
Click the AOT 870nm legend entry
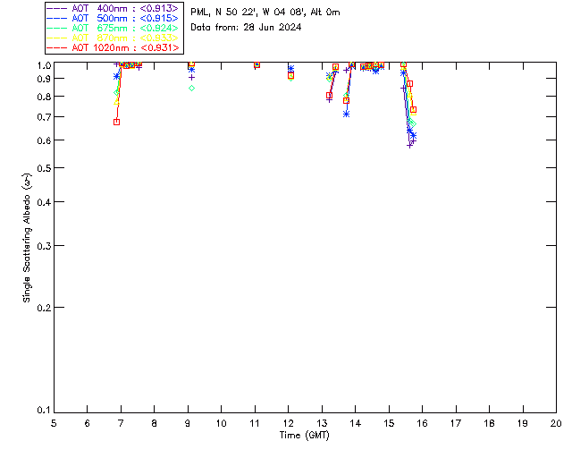[x=113, y=38]
